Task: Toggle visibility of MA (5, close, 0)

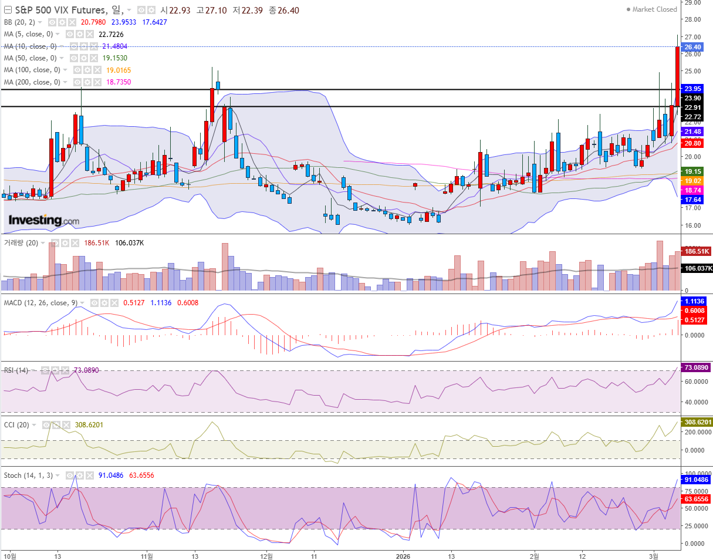Action: [x=70, y=34]
